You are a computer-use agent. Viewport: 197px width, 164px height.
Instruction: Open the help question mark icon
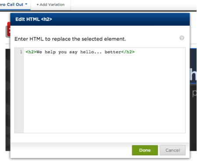pos(182,38)
